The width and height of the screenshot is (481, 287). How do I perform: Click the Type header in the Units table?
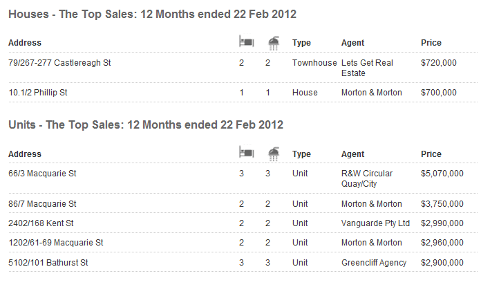[x=301, y=154]
